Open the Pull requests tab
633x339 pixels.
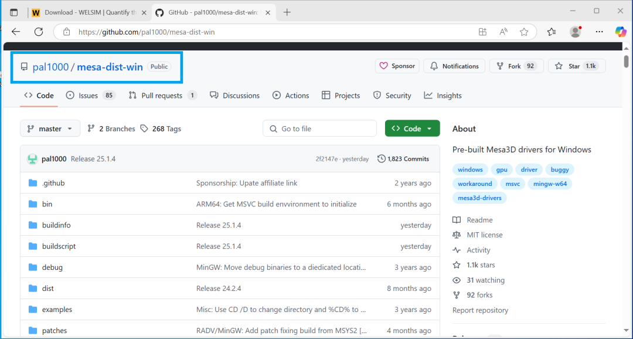click(x=163, y=96)
